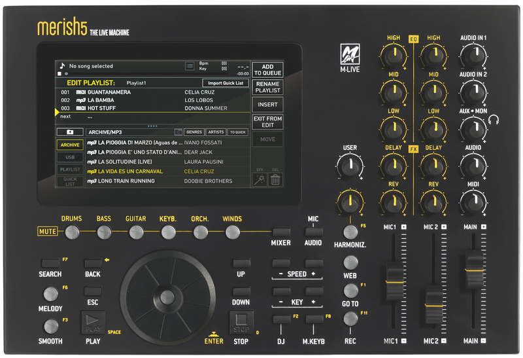Select LA VIDA ES UN CARNAVAL song
523x358 pixels.
(168, 171)
